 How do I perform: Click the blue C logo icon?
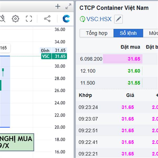point(66,19)
